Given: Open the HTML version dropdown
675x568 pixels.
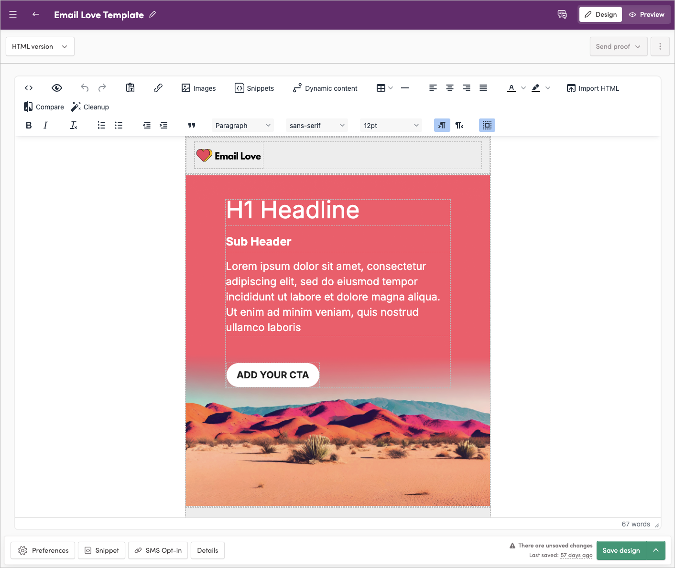Looking at the screenshot, I should coord(40,46).
